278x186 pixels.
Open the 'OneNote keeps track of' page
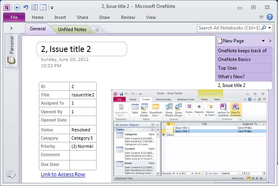[243, 51]
